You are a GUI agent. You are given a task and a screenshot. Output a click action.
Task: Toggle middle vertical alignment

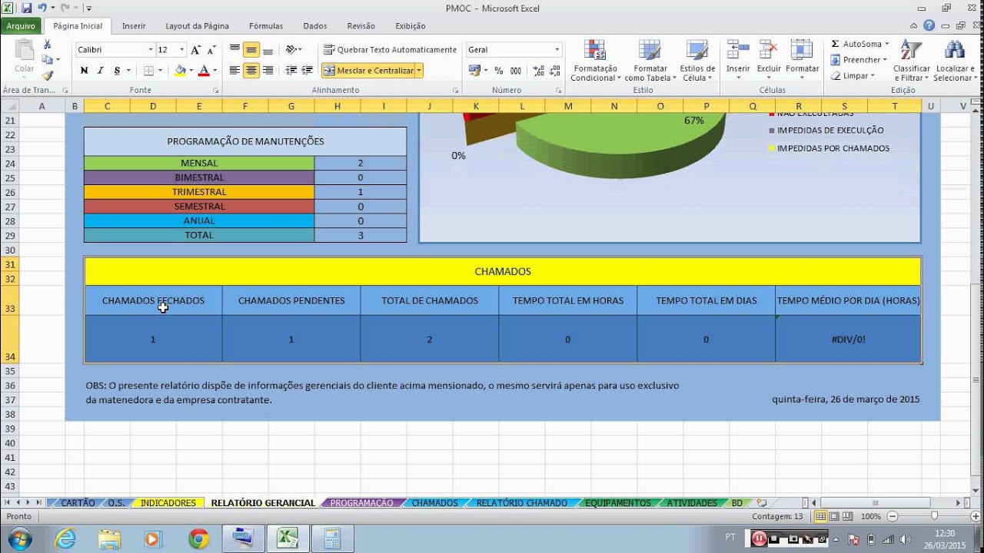pyautogui.click(x=251, y=50)
